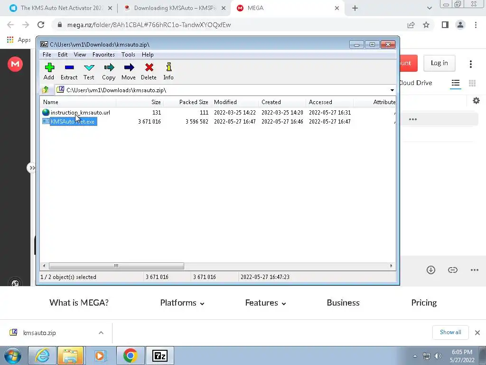Image resolution: width=486 pixels, height=365 pixels.
Task: Open the Tools menu
Action: [128, 55]
